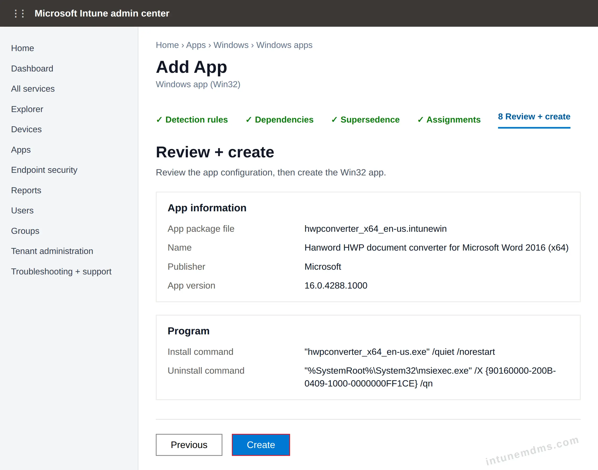598x470 pixels.
Task: Open Groups in the sidebar
Action: point(25,231)
